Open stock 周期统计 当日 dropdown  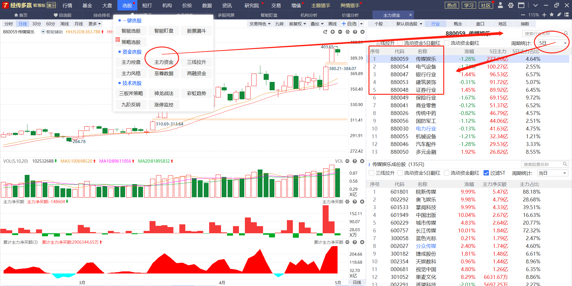(x=553, y=173)
